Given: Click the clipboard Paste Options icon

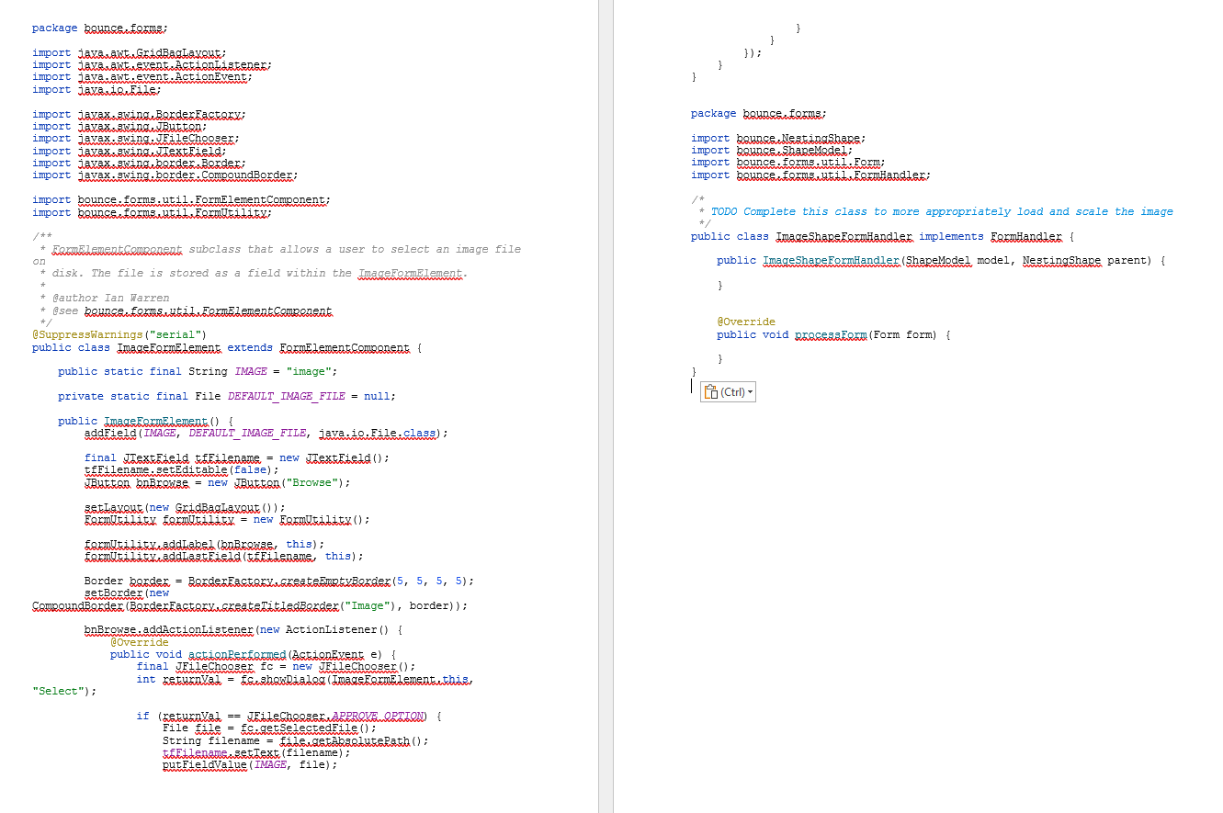Looking at the screenshot, I should point(712,390).
